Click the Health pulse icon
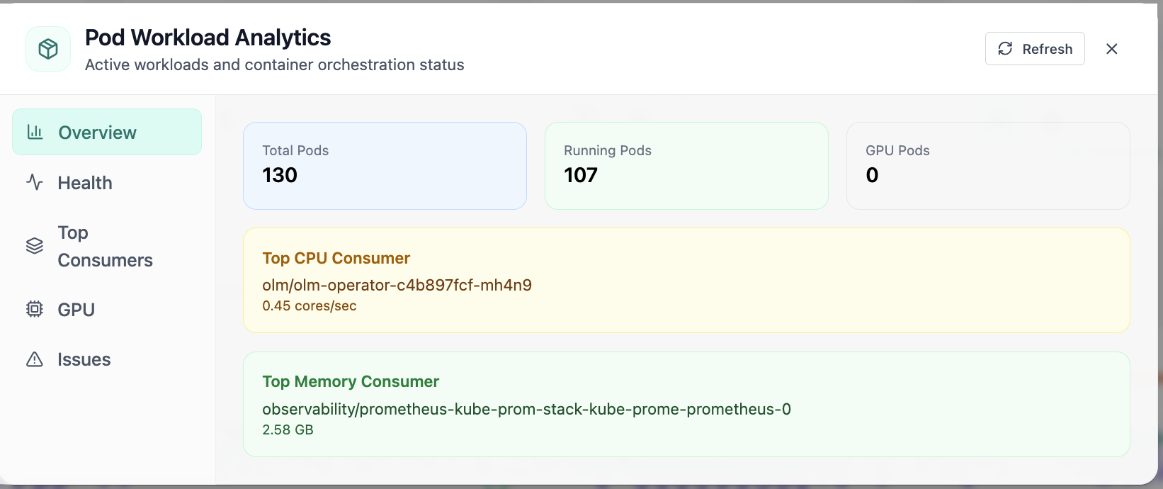The image size is (1163, 489). click(35, 182)
